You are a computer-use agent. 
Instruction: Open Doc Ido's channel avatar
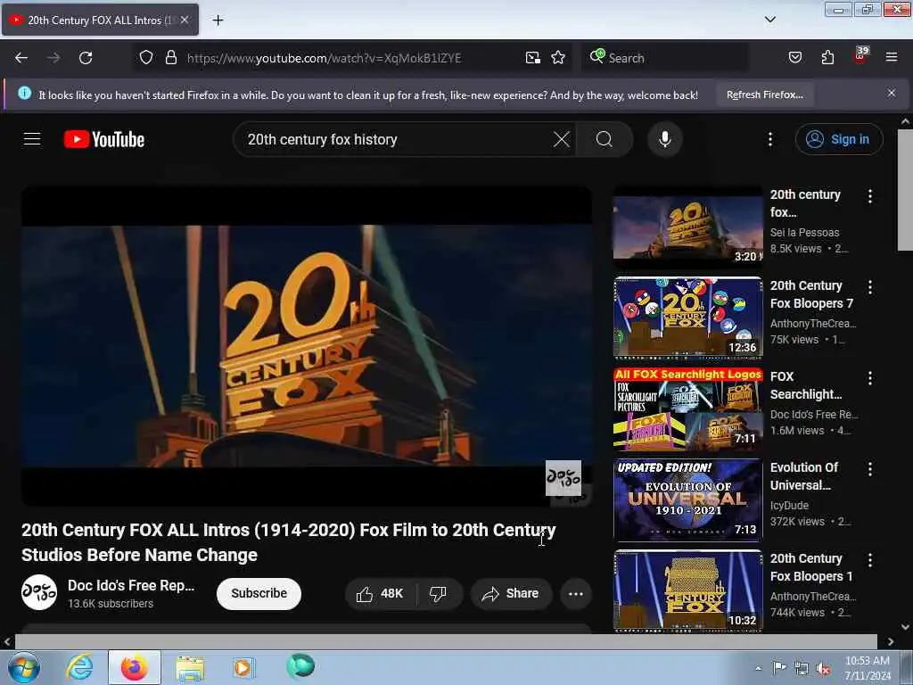point(39,593)
